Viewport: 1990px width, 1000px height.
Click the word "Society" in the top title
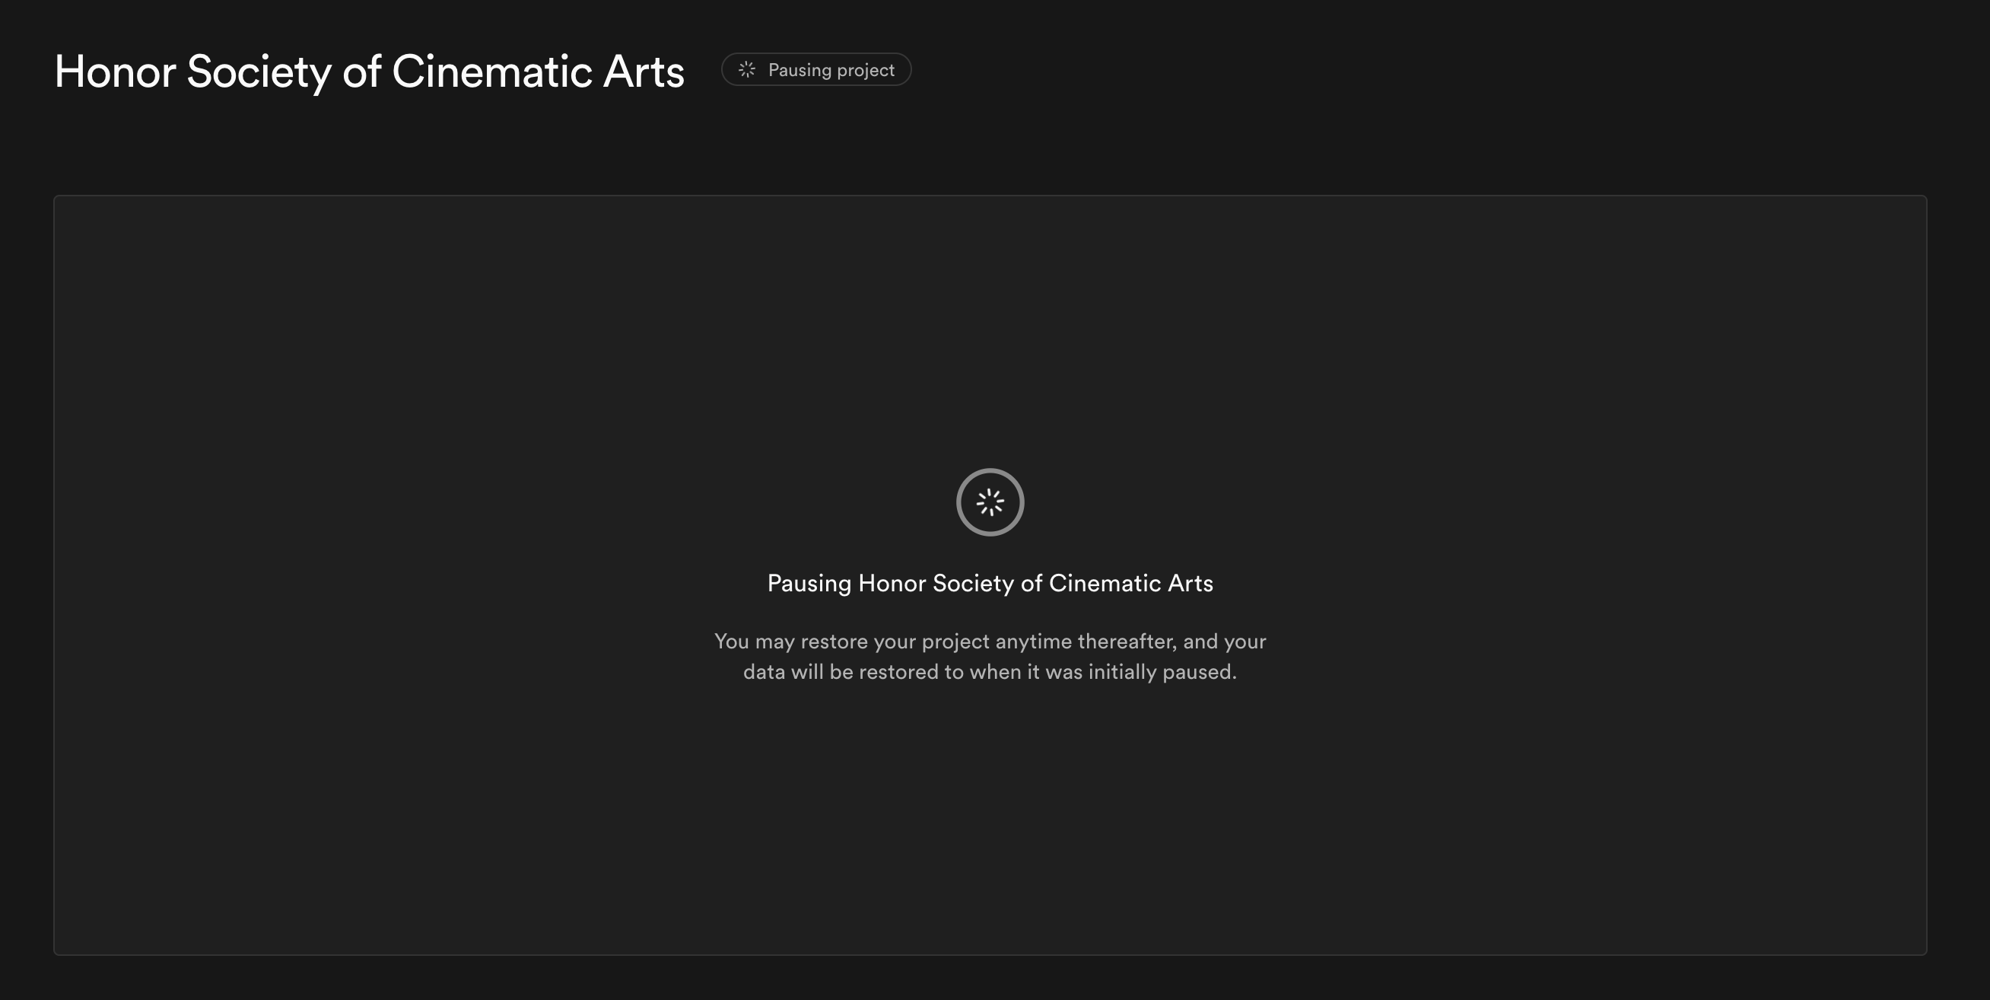(259, 72)
